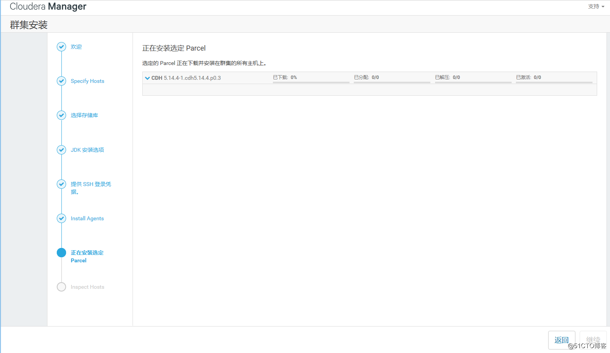Click the 群集安装 page title
Viewport: 610px width, 353px height.
click(x=29, y=25)
